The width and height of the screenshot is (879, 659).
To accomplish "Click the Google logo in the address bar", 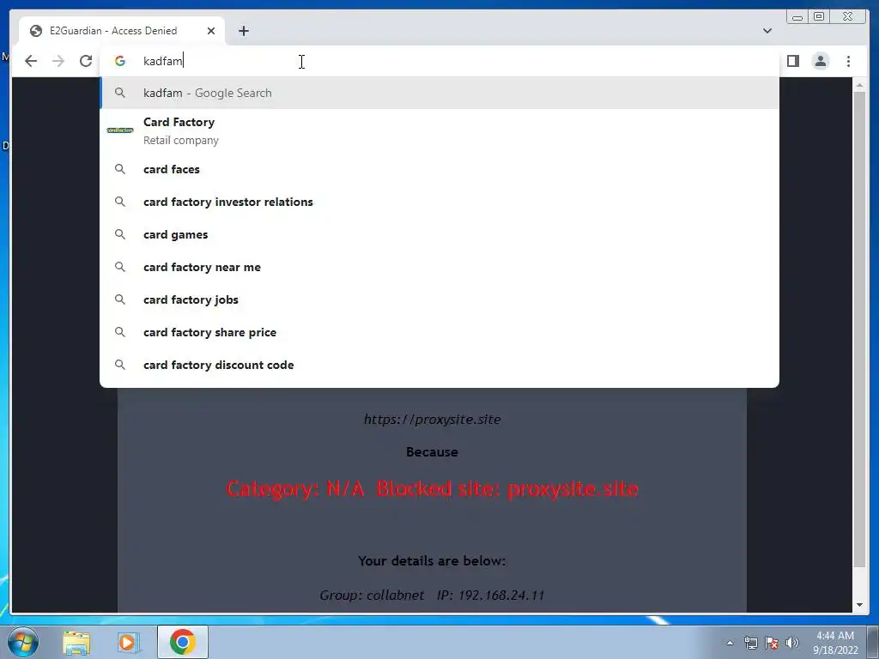I will [x=120, y=61].
